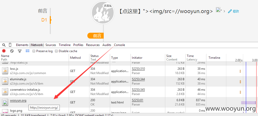Switch to the Sources tab
Image resolution: width=258 pixels, height=116 pixels.
(51, 45)
